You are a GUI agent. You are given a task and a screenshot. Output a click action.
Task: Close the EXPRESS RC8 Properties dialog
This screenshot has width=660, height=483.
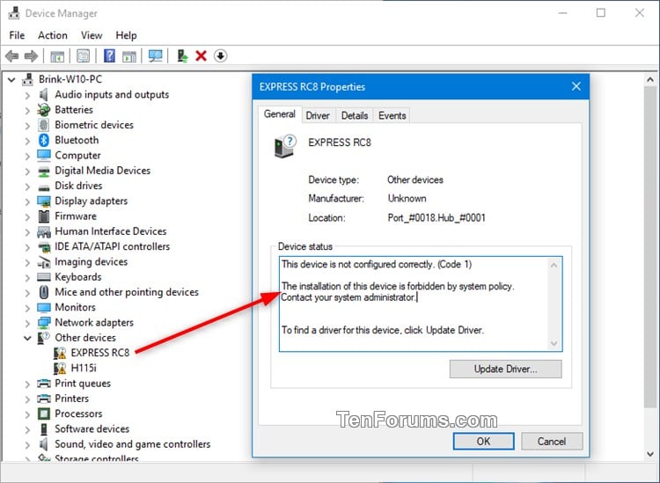(576, 87)
